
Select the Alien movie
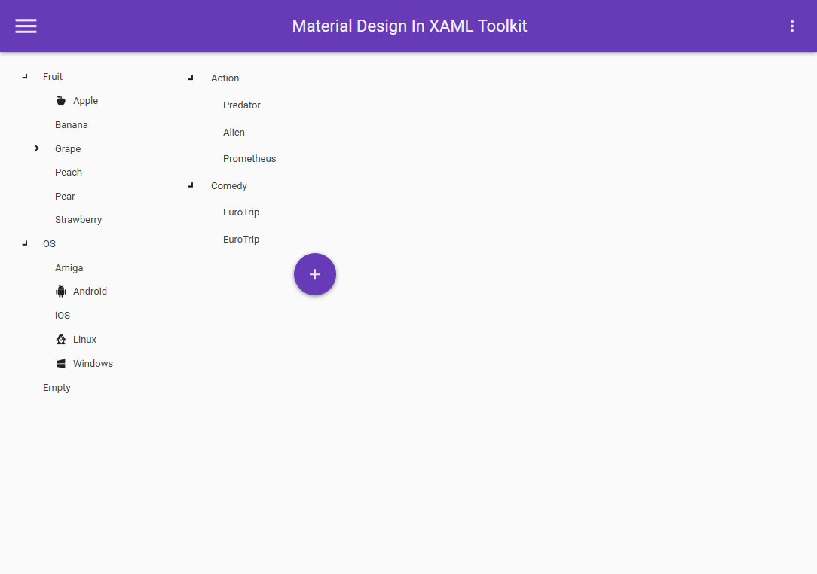[x=234, y=133]
